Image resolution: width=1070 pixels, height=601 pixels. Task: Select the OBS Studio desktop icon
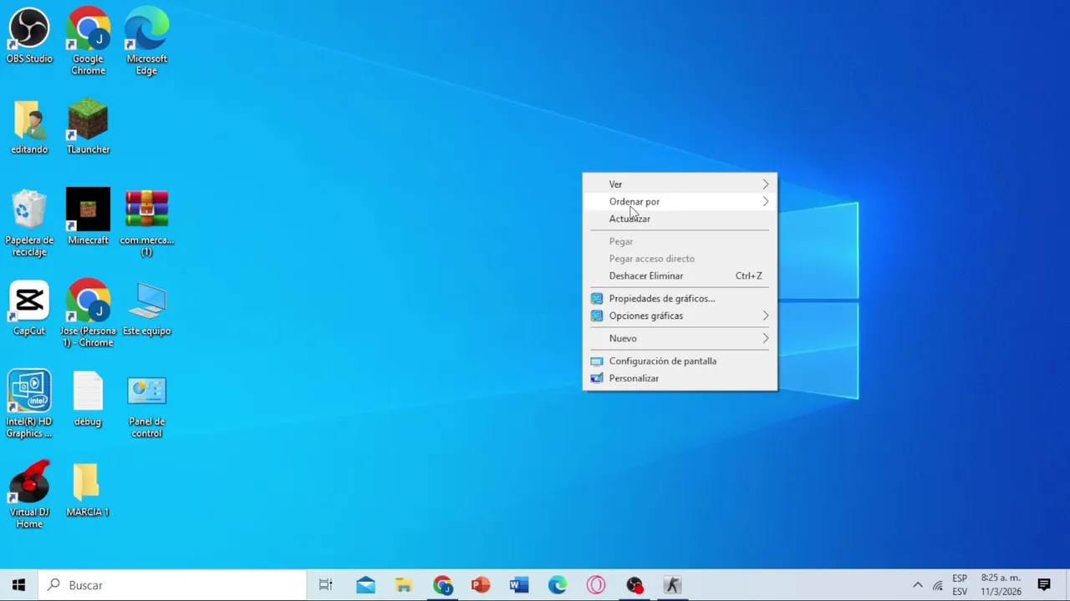pos(29,37)
